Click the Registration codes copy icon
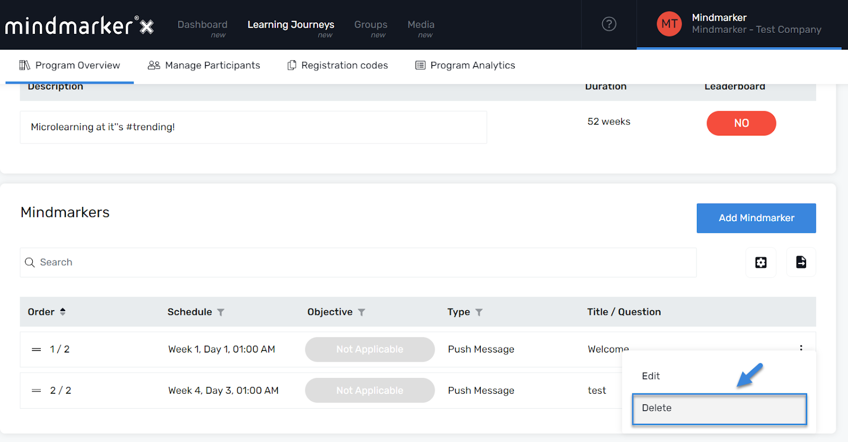848x442 pixels. pyautogui.click(x=291, y=65)
